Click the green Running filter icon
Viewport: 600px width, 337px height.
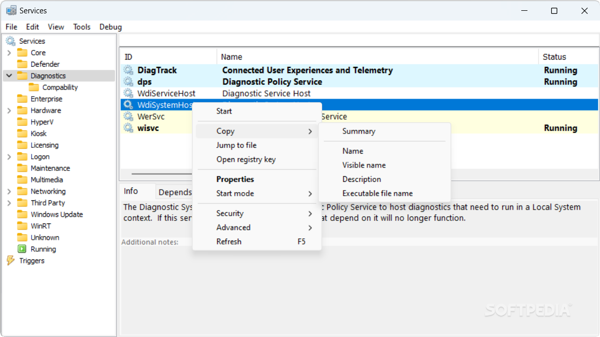(x=22, y=249)
